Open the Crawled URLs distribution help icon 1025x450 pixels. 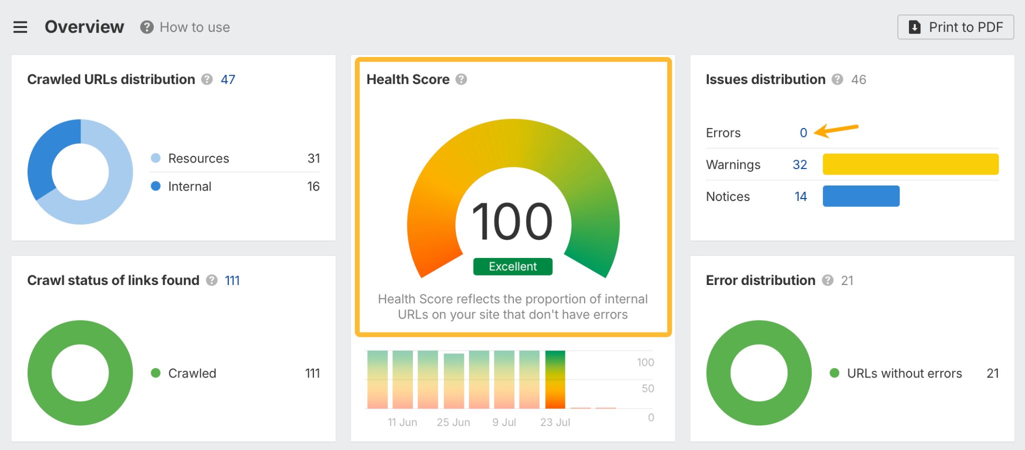(207, 79)
